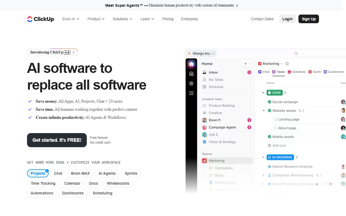Click Dean P.'s avatar in the sidebar
This screenshot has height=216, width=346.
tap(205, 120)
